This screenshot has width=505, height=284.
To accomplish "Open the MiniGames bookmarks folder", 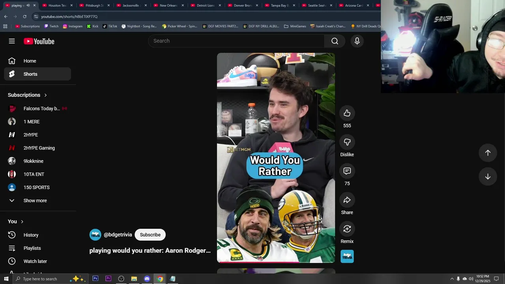I will (x=295, y=26).
